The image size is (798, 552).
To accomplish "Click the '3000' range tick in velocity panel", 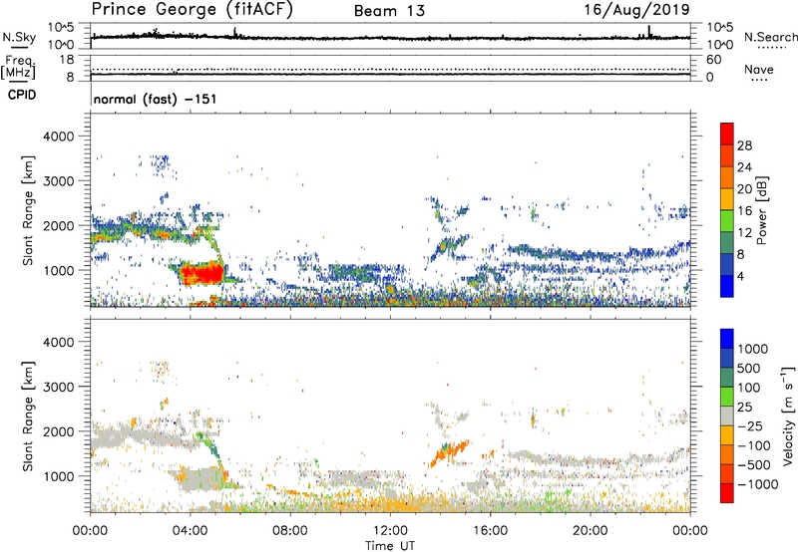I will pos(58,387).
